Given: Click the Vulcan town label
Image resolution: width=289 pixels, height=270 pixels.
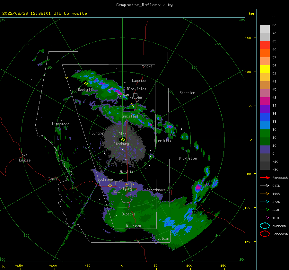Looking at the screenshot, I should coord(163,239).
